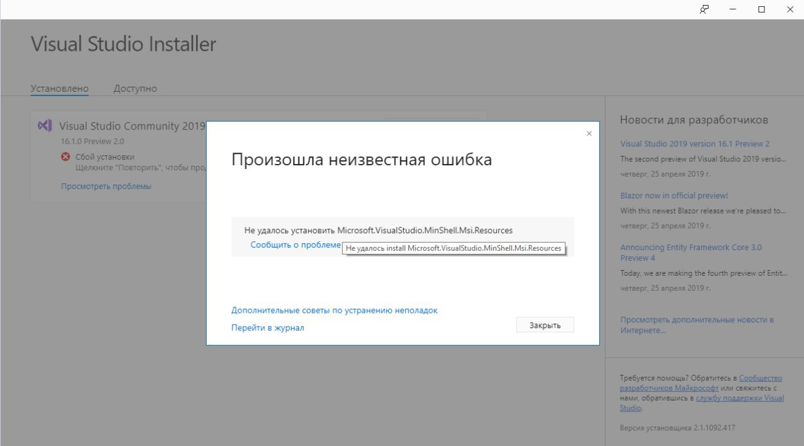
Task: Open Дополнительные советы по устранению неполадок
Action: point(334,310)
